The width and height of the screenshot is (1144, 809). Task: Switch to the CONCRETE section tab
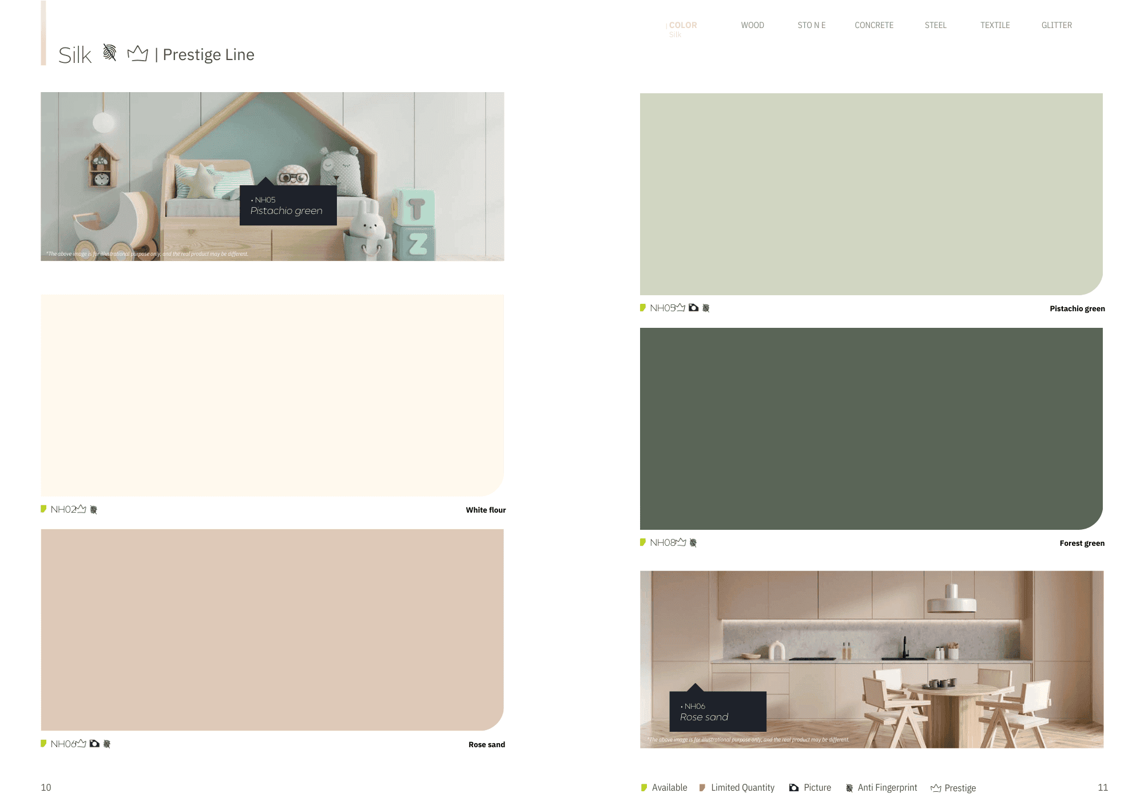[x=873, y=25]
